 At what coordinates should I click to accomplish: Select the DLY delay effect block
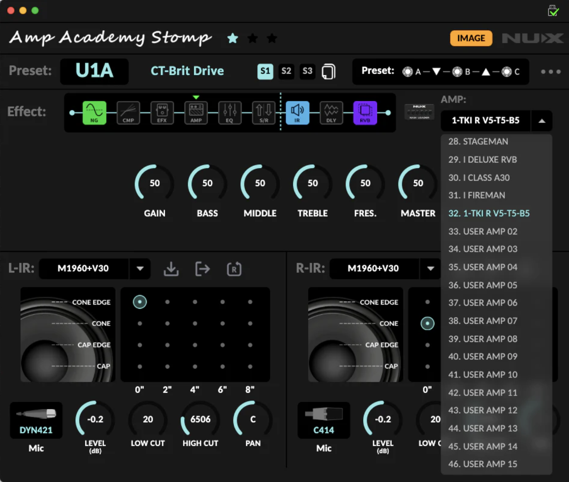coord(331,113)
